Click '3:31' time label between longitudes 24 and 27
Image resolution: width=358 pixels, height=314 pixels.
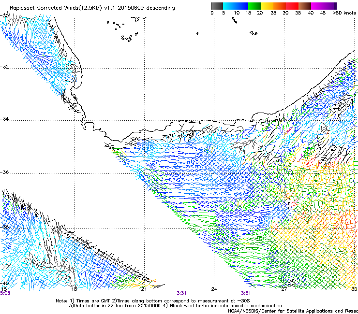[x=246, y=293]
